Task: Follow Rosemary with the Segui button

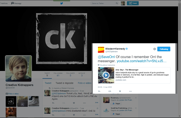Action: click(116, 103)
